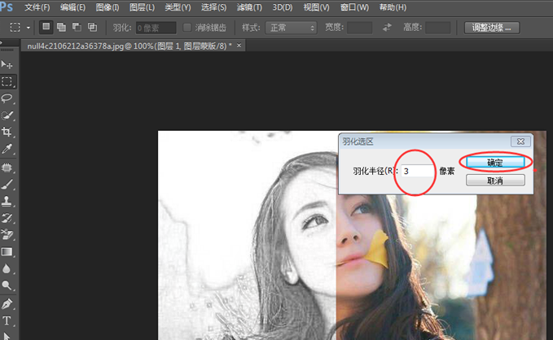Enable Intersect with selection mode

coord(92,28)
